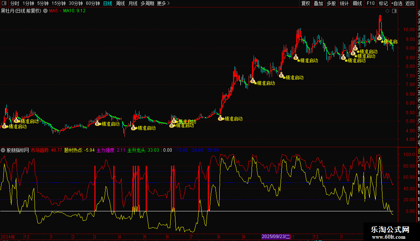Select the 5分钟 period
Image resolution: width=420 pixels, height=241 pixels.
tap(43, 3)
